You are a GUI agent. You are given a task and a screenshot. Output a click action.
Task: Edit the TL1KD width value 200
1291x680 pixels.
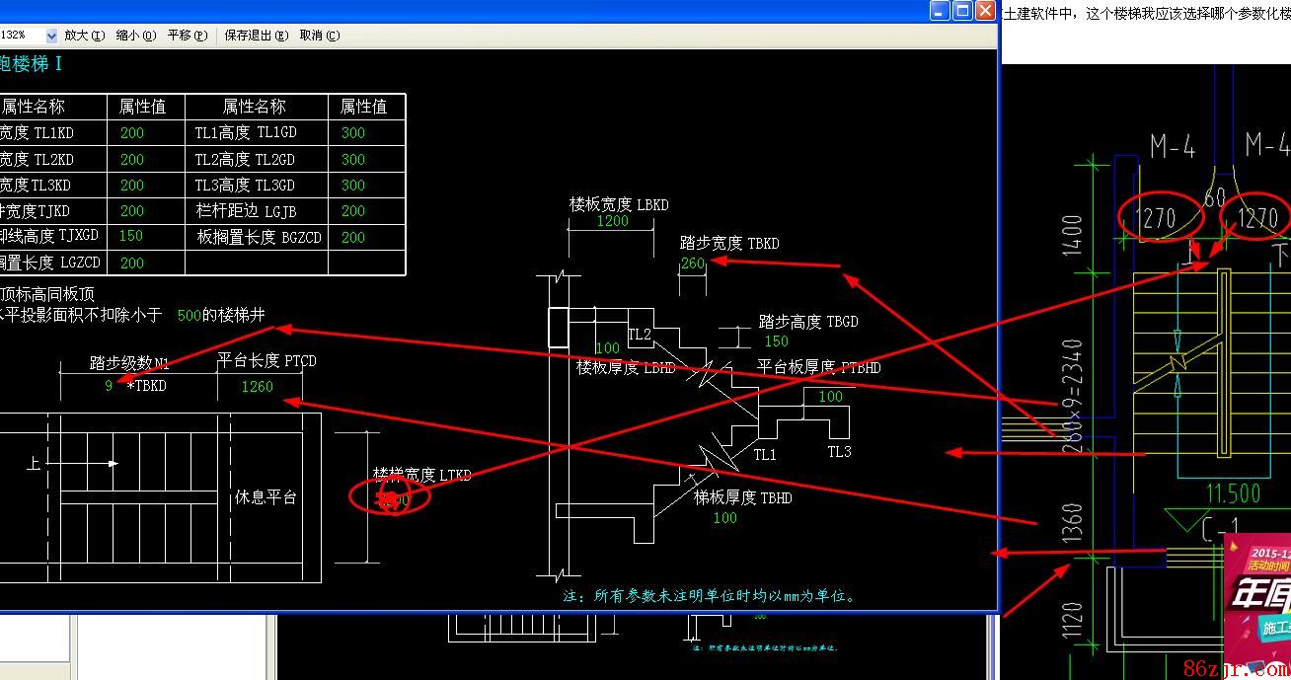click(131, 133)
